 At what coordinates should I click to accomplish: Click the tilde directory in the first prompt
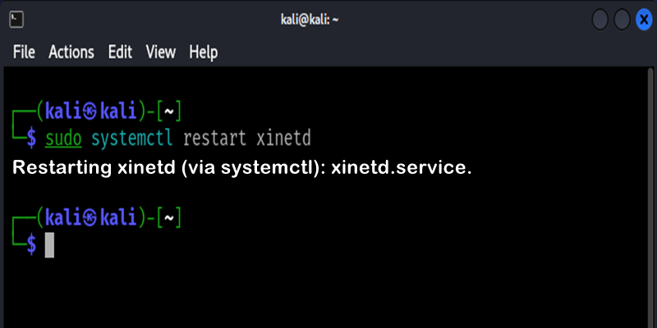click(169, 111)
